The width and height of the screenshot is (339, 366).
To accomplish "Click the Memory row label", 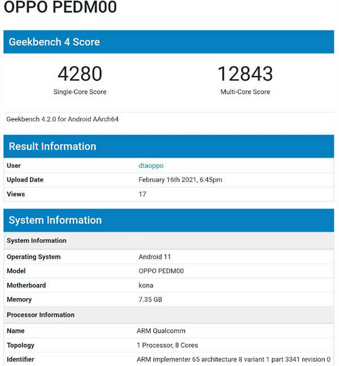I will [19, 300].
